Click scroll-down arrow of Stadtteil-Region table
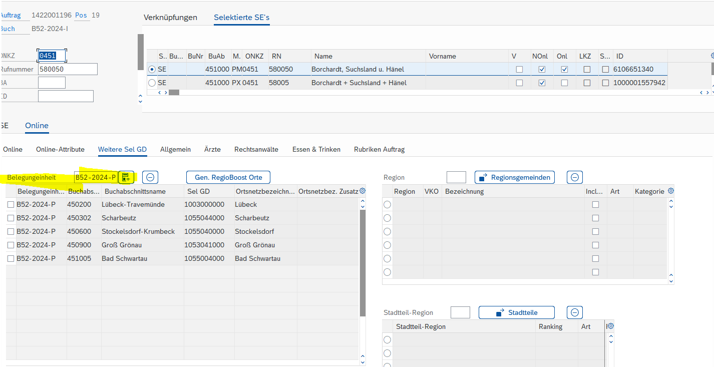Screen dimensions: 714x367 (610, 342)
